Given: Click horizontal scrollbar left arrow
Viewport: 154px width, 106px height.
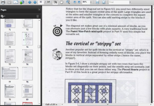Looking at the screenshot, I should [x=62, y=104].
